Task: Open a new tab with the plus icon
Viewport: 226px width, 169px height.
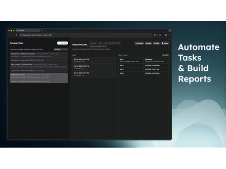Action: (42, 31)
